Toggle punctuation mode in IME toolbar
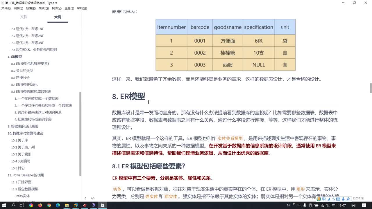This screenshot has width=372, height=209. point(333,199)
